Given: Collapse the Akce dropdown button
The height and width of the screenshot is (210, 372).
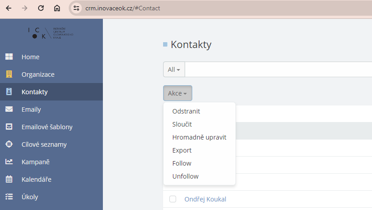Looking at the screenshot, I should [x=177, y=93].
